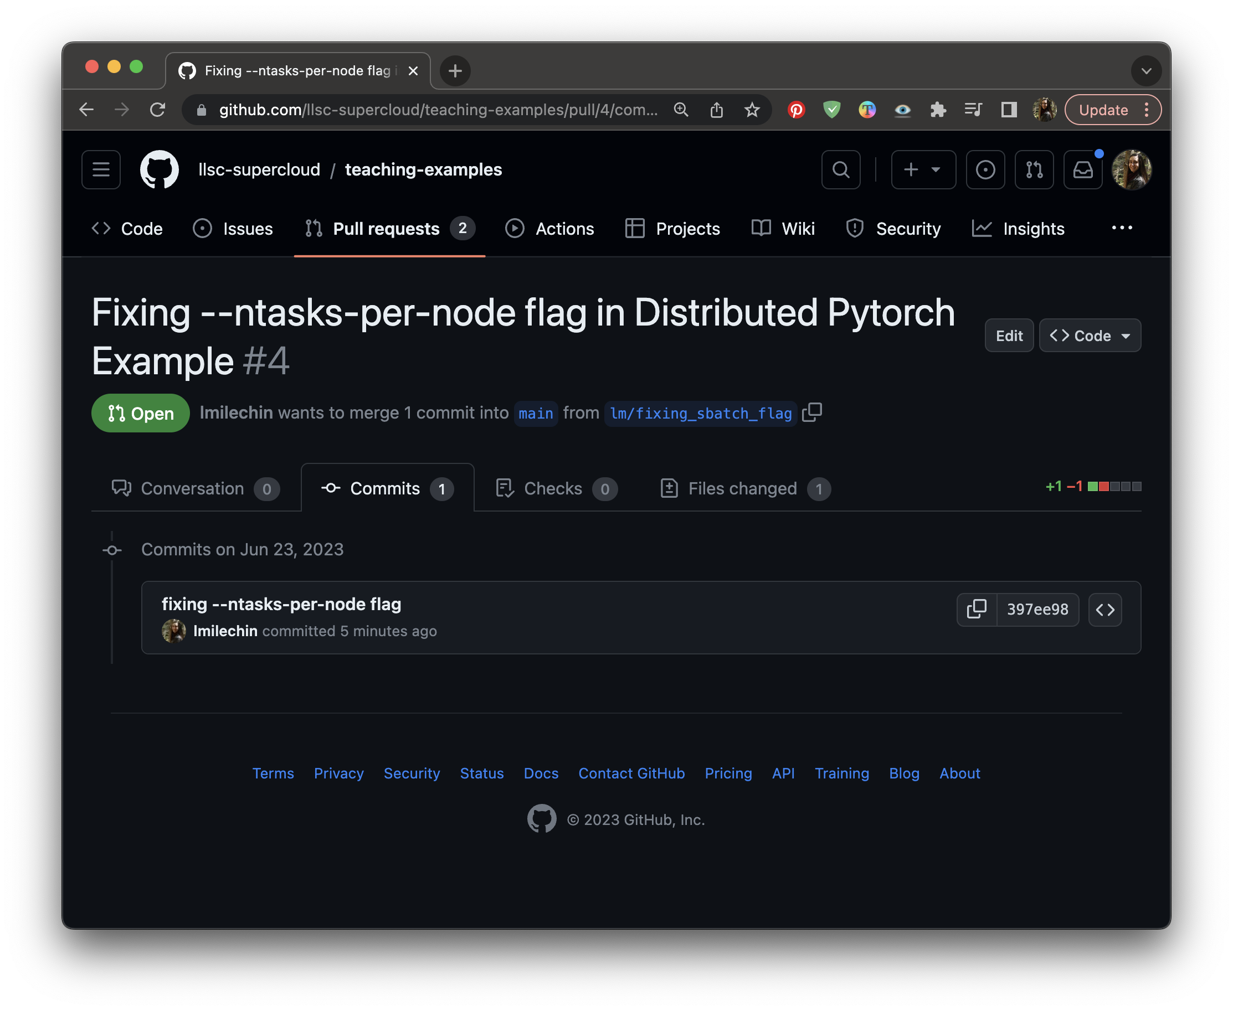Viewport: 1233px width, 1011px height.
Task: Click the Edit pull request title button
Action: click(x=1009, y=336)
